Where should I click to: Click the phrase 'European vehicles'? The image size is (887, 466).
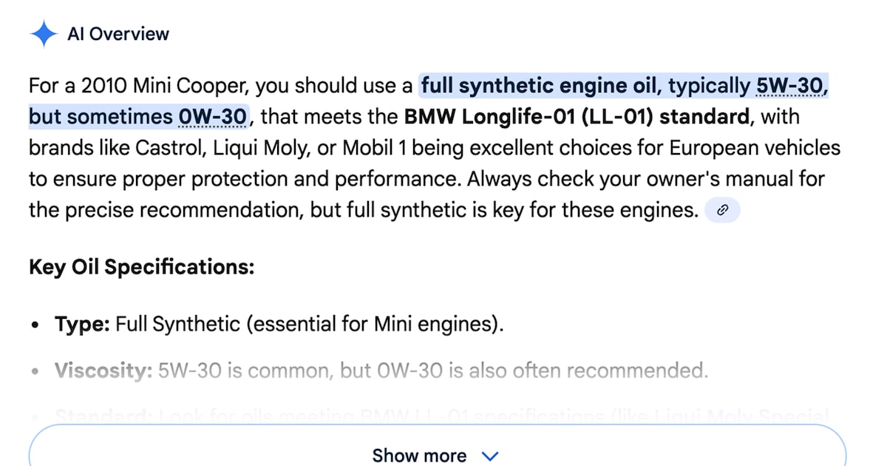pyautogui.click(x=755, y=148)
